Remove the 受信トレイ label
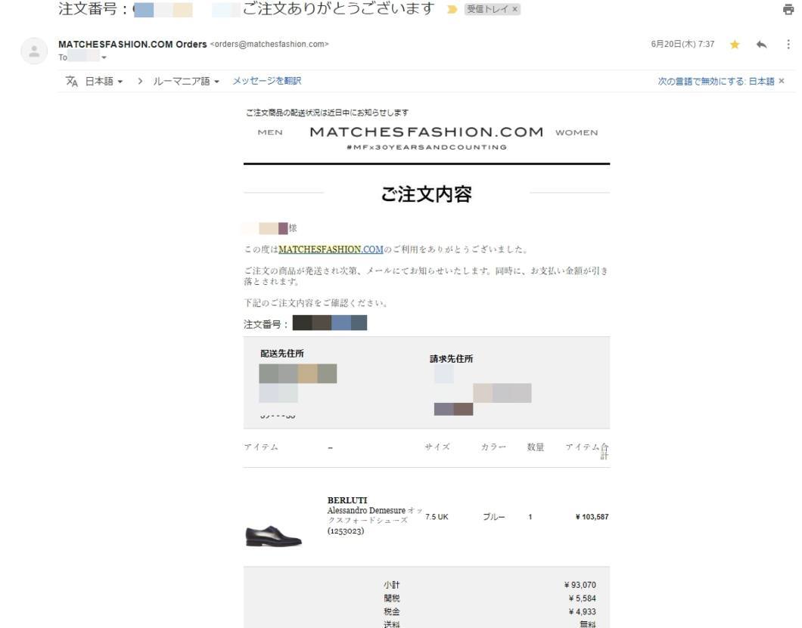 (x=515, y=9)
